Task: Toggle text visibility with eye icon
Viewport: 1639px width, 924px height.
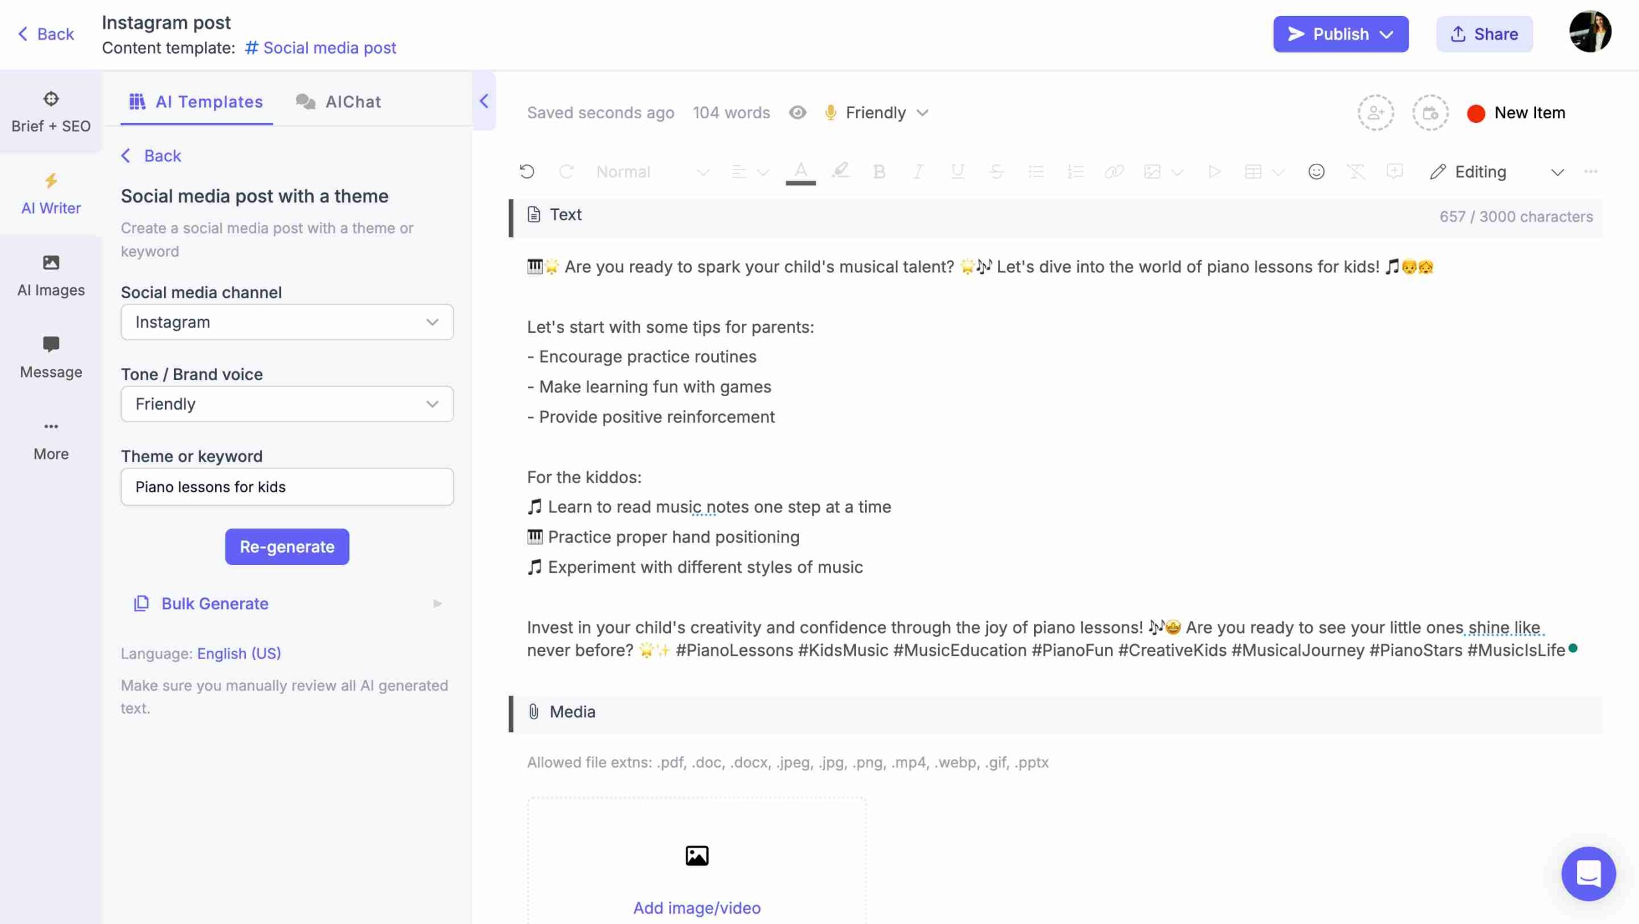Action: click(x=798, y=113)
